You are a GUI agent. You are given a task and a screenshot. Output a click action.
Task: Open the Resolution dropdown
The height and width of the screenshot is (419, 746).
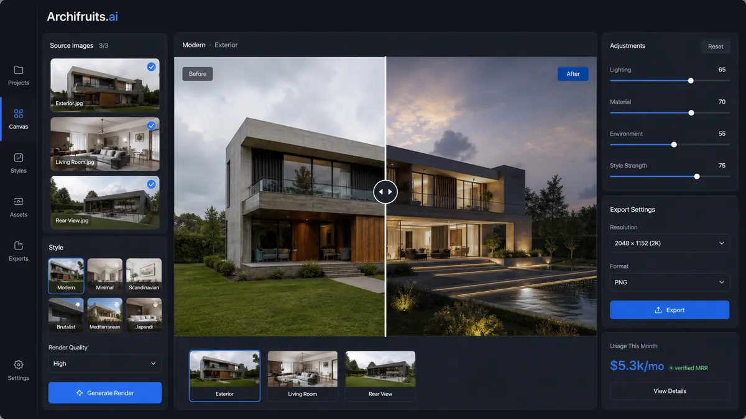670,243
